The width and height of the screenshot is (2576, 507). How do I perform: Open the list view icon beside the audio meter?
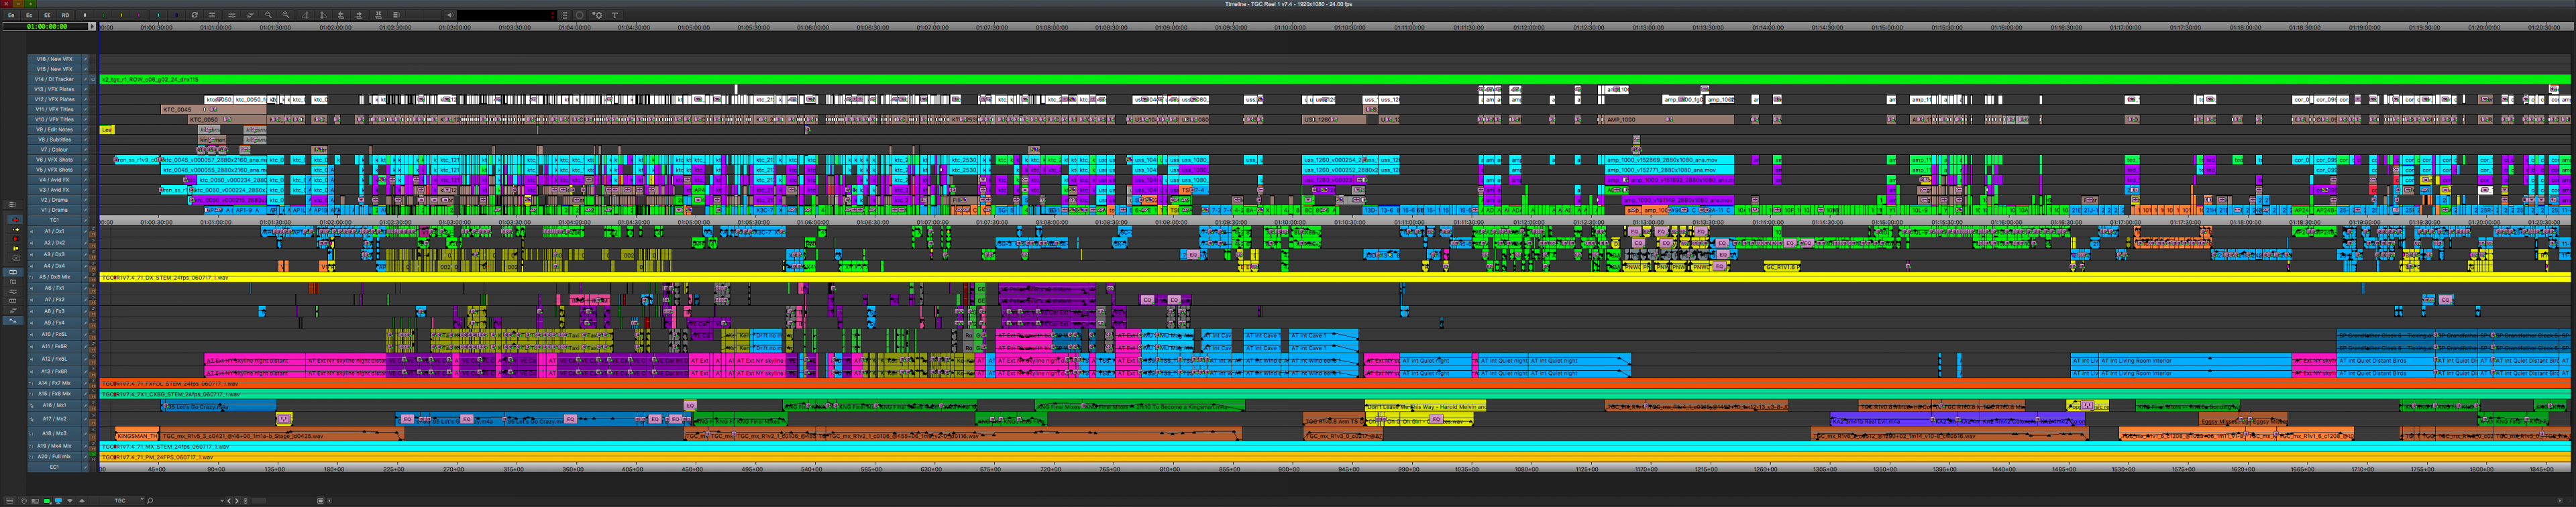point(564,16)
